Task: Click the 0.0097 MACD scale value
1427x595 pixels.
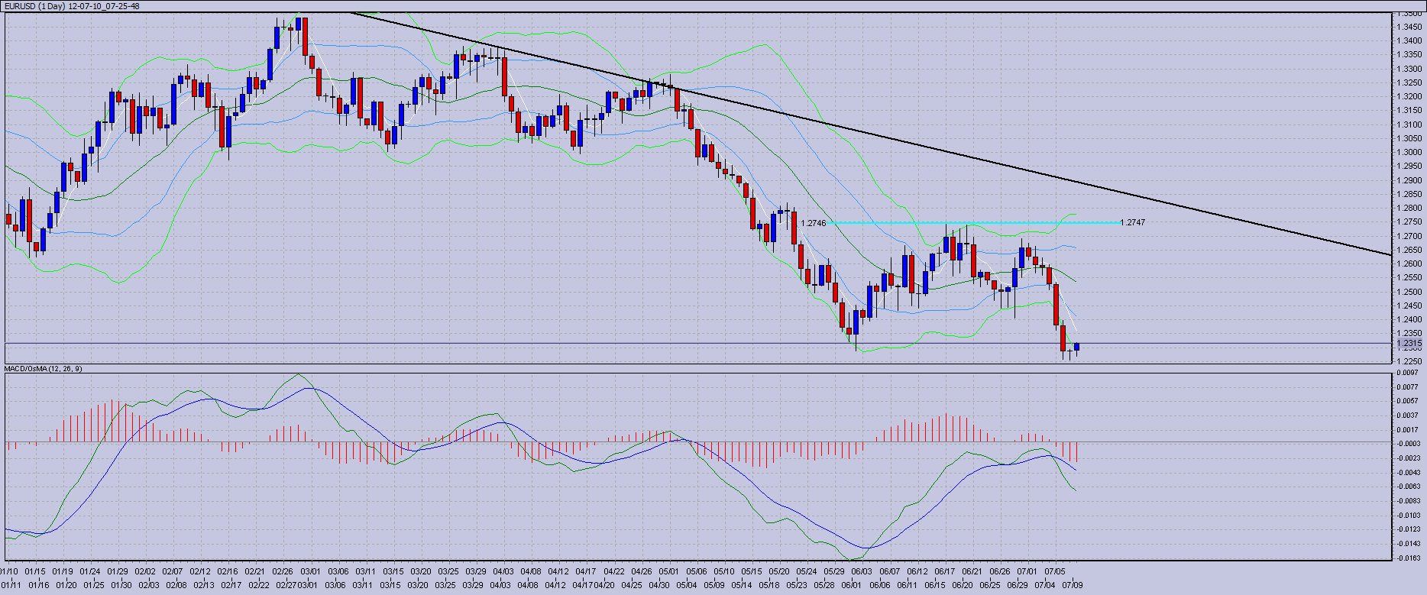Action: [1408, 372]
